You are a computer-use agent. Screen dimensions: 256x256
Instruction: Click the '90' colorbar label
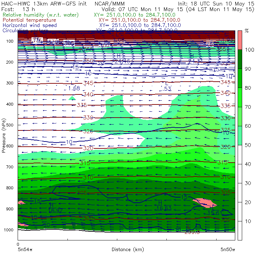(x=248, y=69)
